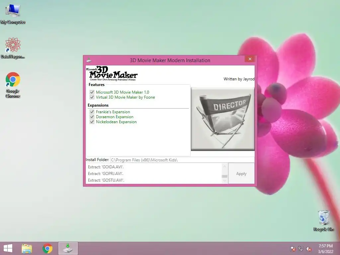Close the 3D Movie Maker installer window
This screenshot has width=340, height=255.
[x=250, y=59]
